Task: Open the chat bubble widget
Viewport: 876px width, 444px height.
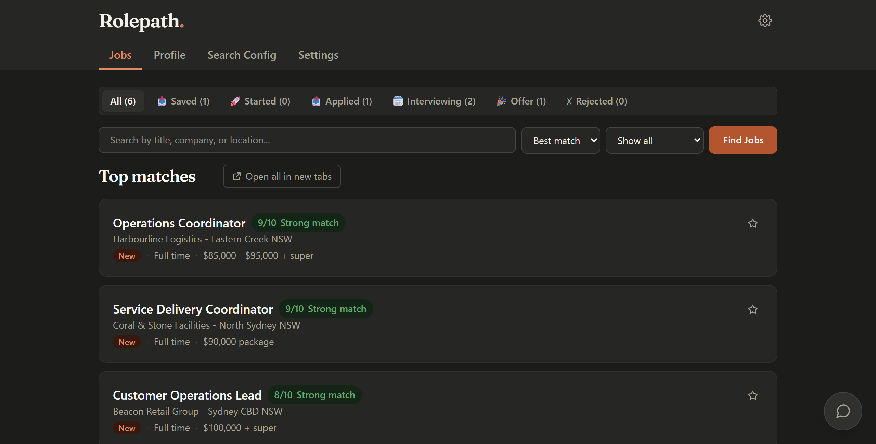Action: pos(843,411)
